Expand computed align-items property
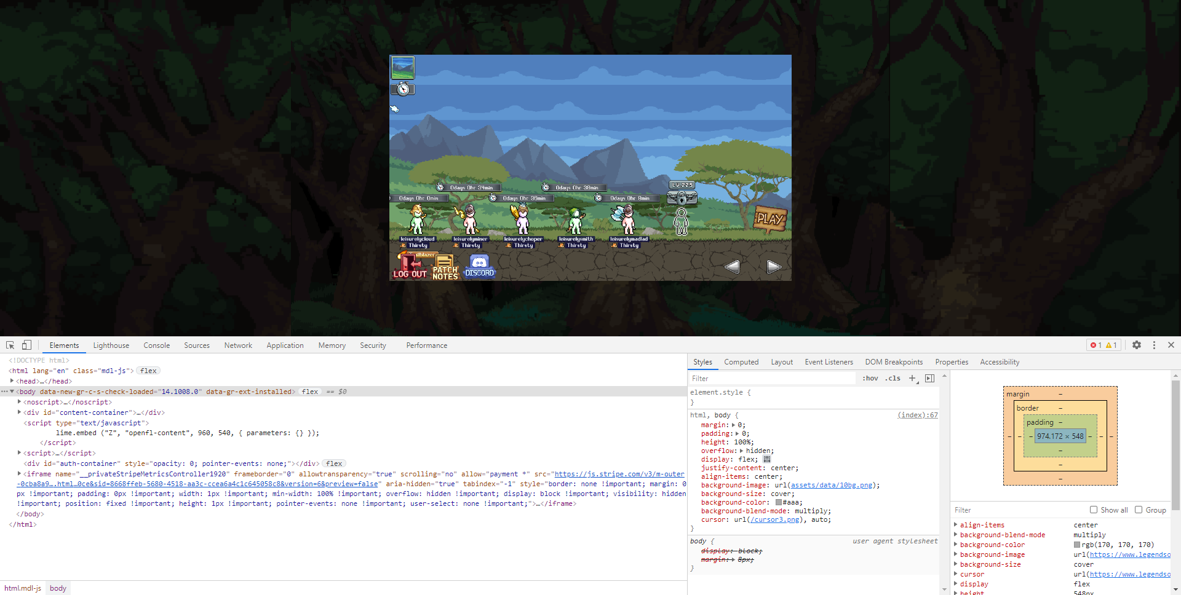This screenshot has width=1181, height=595. coord(956,525)
